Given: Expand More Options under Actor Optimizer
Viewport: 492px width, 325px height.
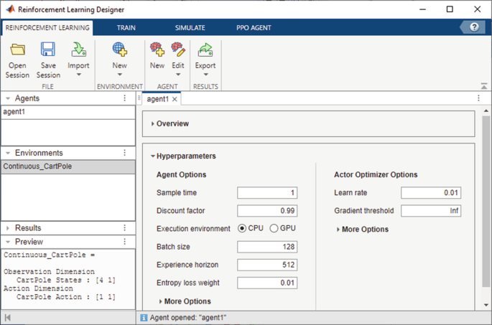Looking at the screenshot, I should pyautogui.click(x=363, y=230).
